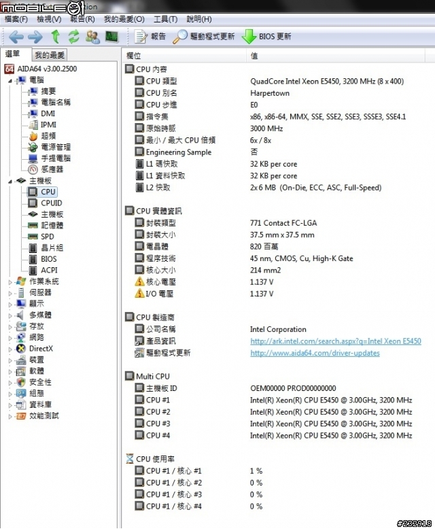435x529 pixels.
Task: Select IPMI in the tree
Action: click(x=48, y=125)
